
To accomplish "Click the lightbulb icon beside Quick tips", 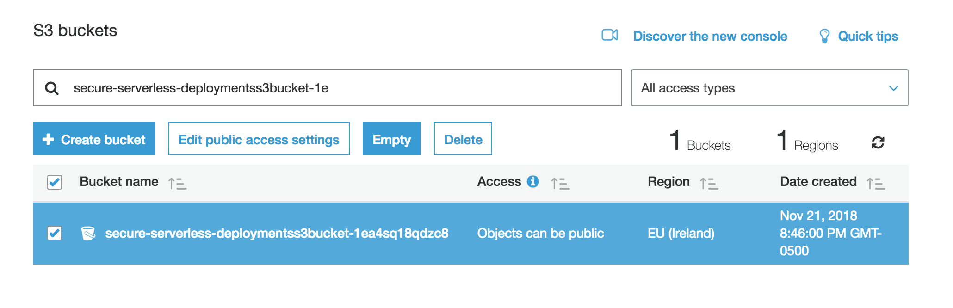I will [x=824, y=36].
